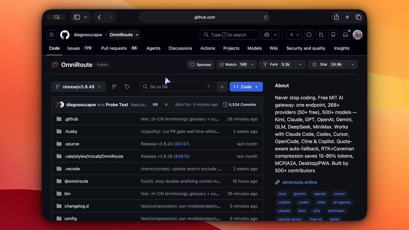
Task: Open the hamburger navigation menu
Action: pyautogui.click(x=51, y=35)
